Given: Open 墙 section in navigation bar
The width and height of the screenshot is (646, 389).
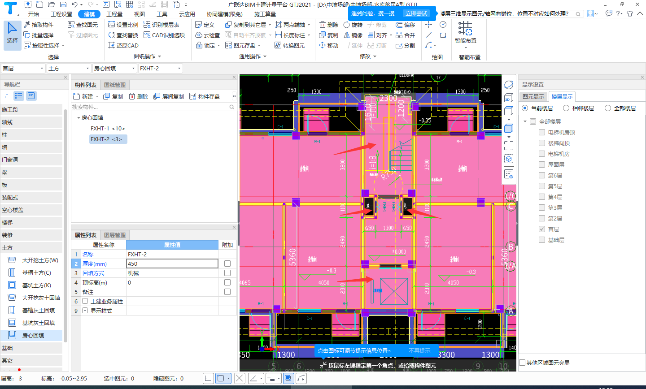Looking at the screenshot, I should (x=31, y=147).
